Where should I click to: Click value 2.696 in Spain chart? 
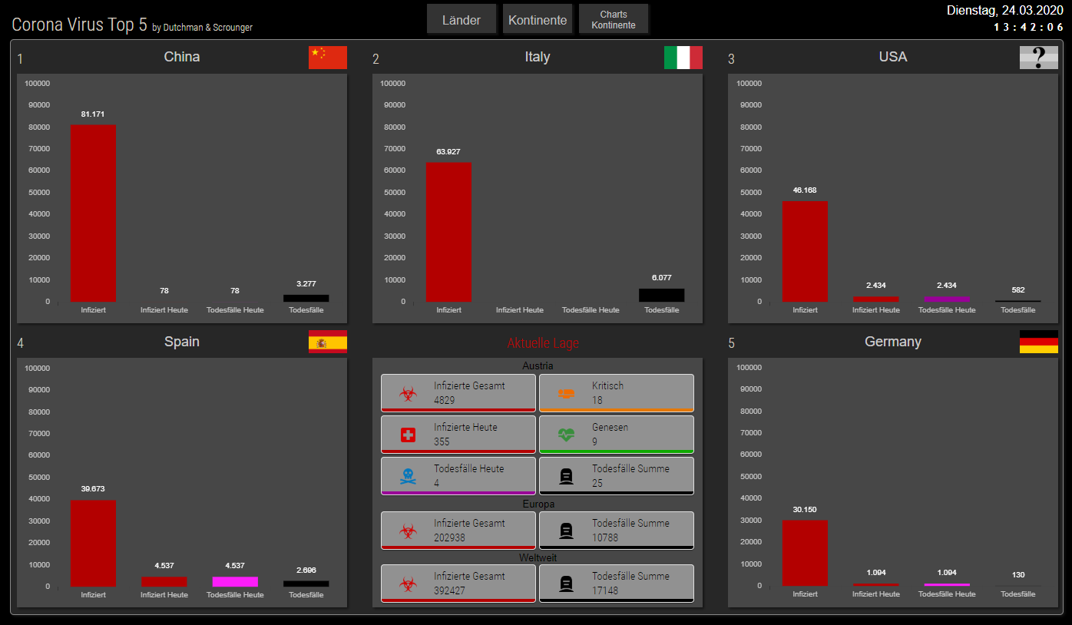[x=306, y=570]
